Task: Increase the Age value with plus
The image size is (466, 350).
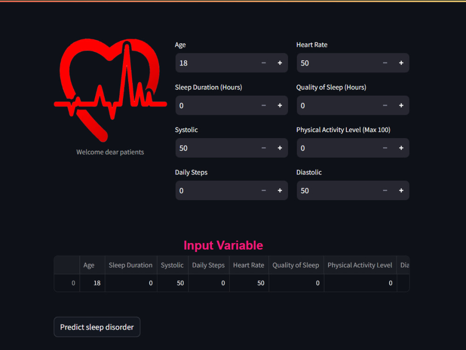Action: point(280,63)
